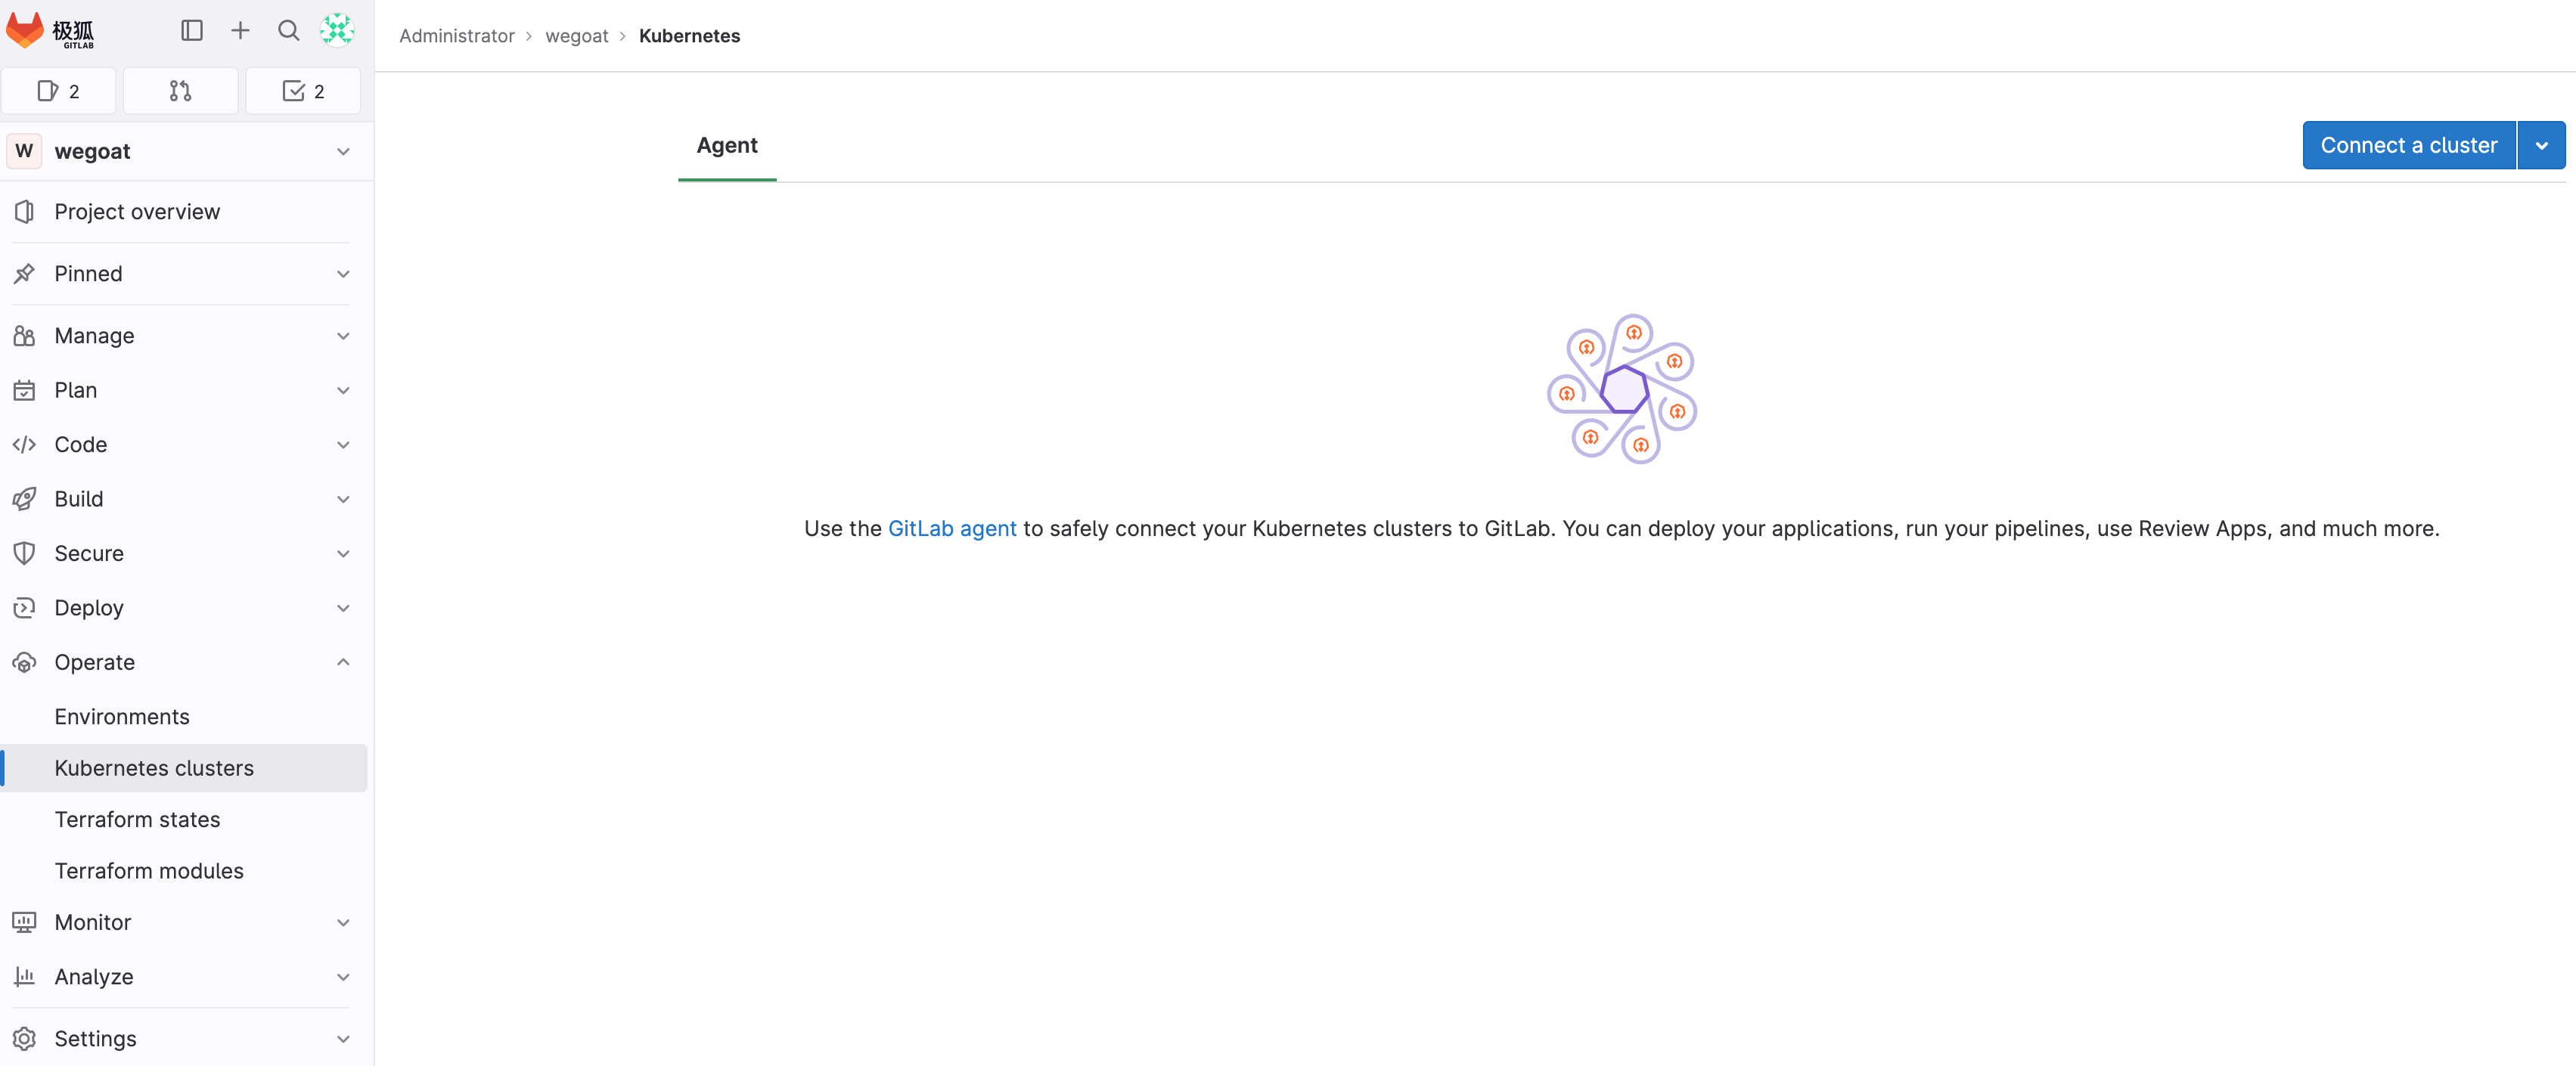Screen dimensions: 2576x1066
Task: Toggle the sidebar collapse icon
Action: tap(192, 30)
